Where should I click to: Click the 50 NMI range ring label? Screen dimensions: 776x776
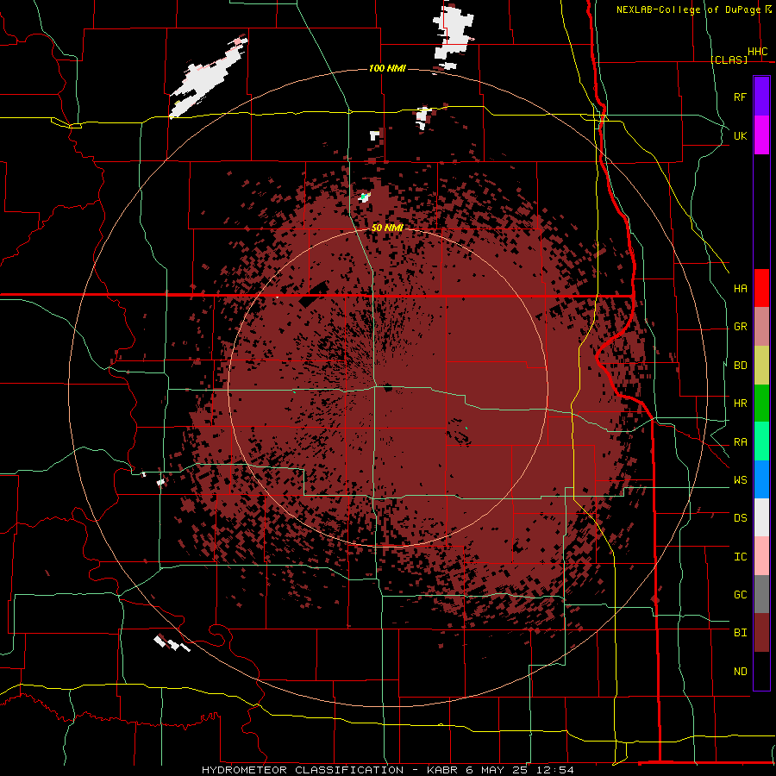(x=387, y=228)
